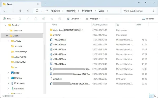
Task: Open the Anzeigen view dropdown
Action: click(93, 19)
